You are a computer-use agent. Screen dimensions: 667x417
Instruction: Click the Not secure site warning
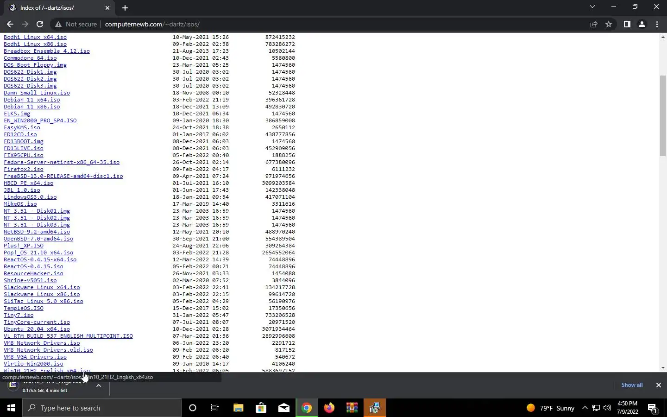[x=76, y=24]
